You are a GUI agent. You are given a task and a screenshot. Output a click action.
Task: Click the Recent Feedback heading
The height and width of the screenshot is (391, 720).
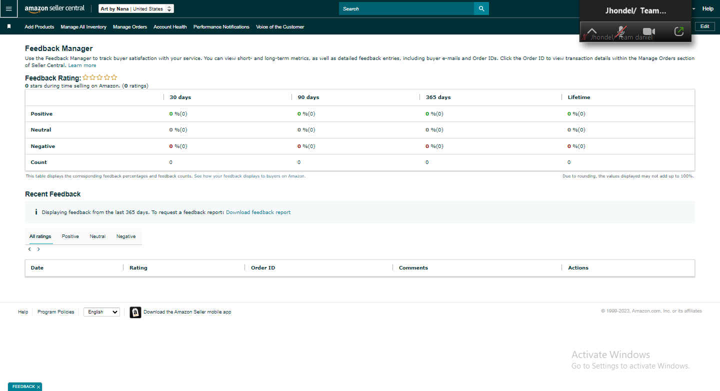click(52, 194)
